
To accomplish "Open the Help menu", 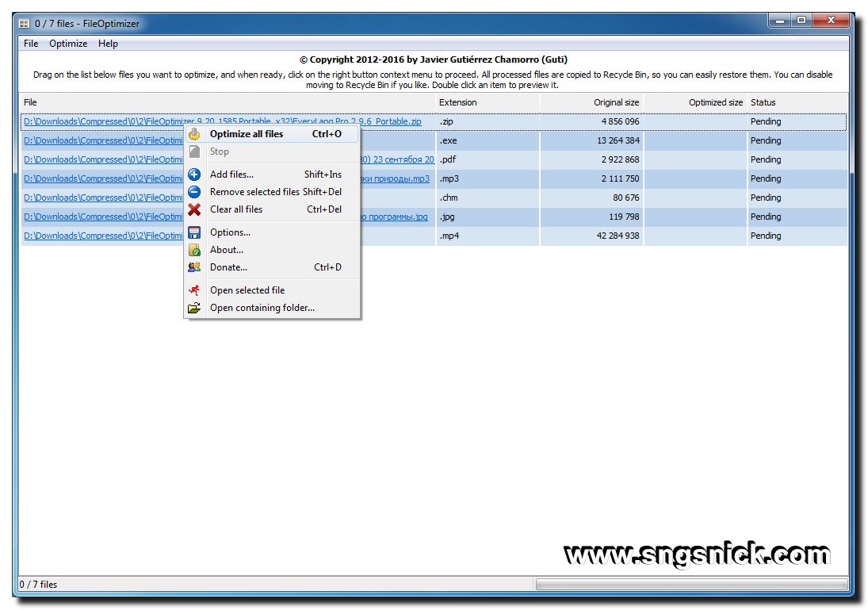I will click(x=108, y=44).
